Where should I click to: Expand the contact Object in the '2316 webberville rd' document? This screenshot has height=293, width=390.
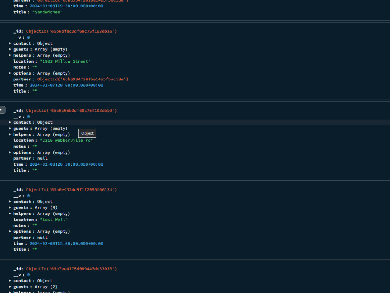point(10,122)
